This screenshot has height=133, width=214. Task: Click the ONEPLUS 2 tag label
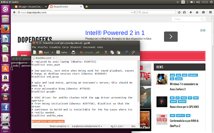[x=181, y=115]
